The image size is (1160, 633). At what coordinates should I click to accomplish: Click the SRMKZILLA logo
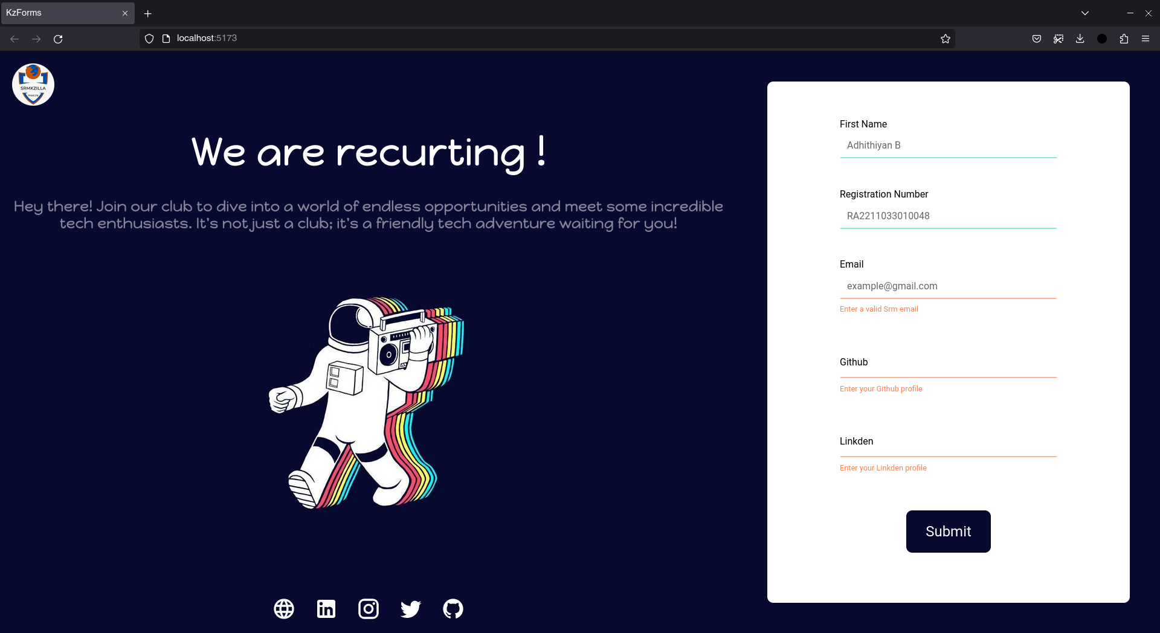click(33, 85)
